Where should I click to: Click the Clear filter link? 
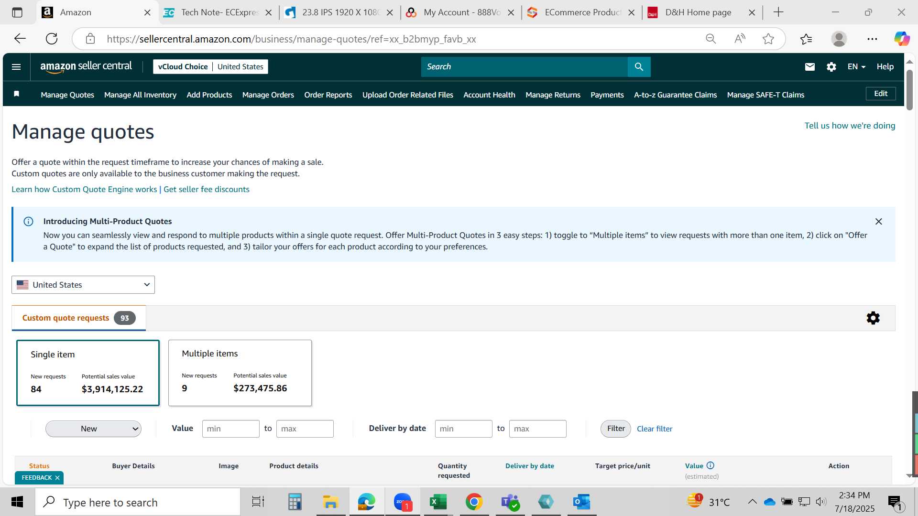tap(655, 429)
